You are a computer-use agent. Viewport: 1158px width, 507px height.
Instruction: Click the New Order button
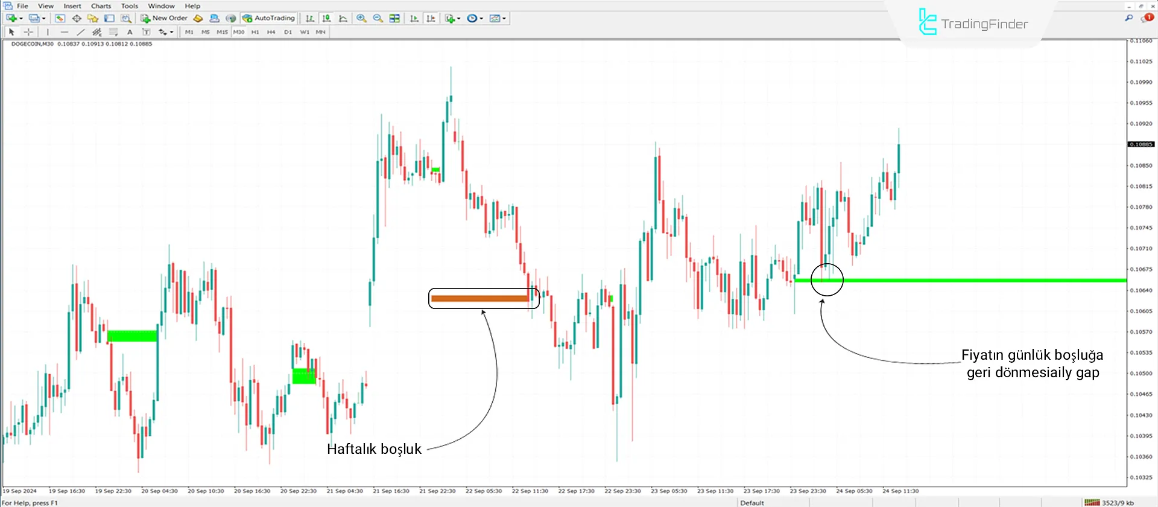(x=164, y=19)
